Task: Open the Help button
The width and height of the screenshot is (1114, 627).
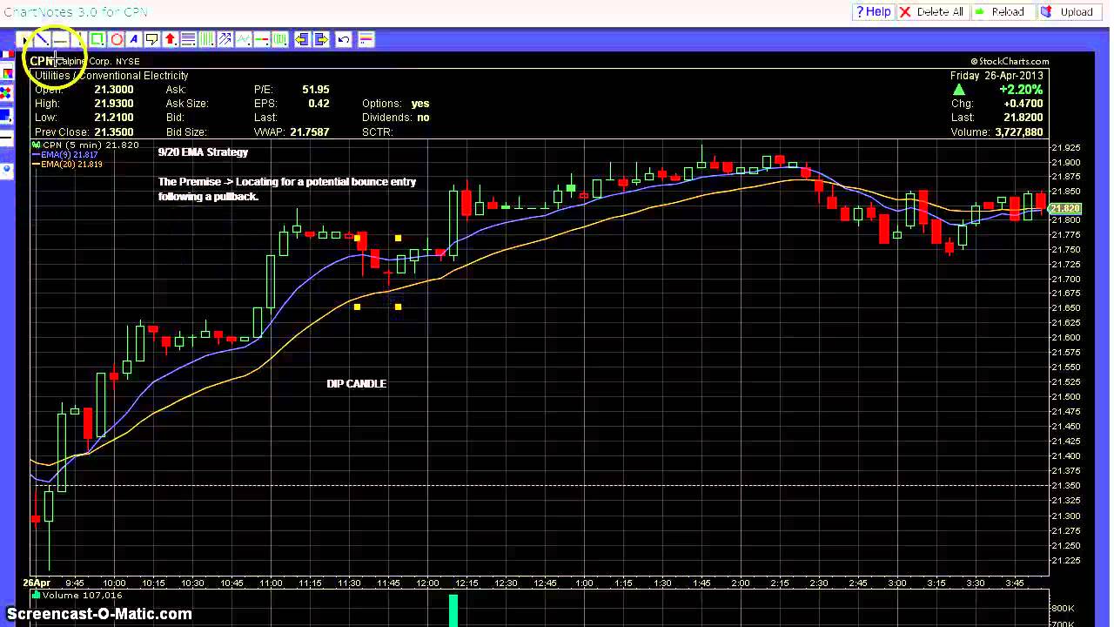Action: 873,11
